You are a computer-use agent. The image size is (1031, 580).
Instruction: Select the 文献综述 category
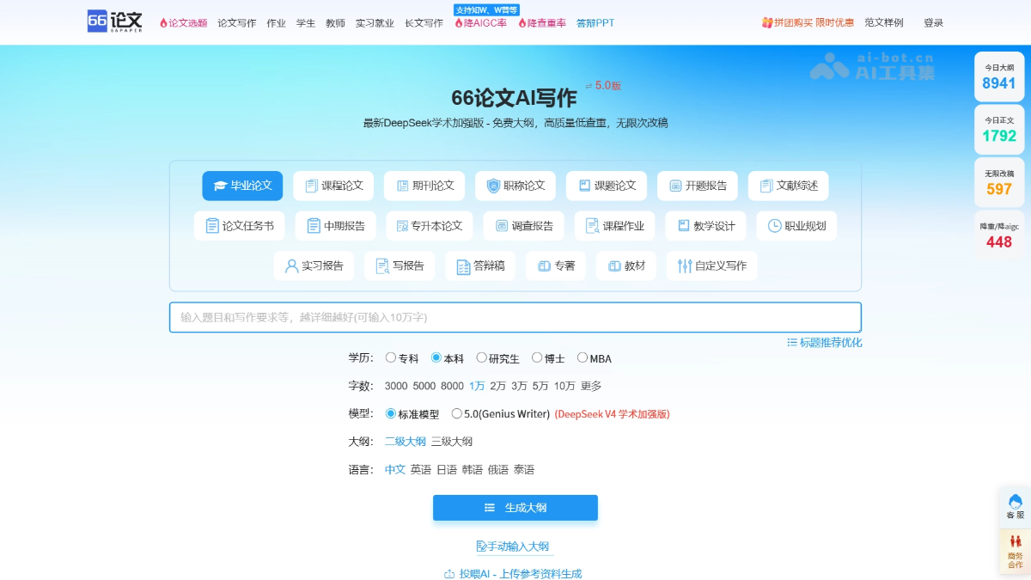(789, 186)
